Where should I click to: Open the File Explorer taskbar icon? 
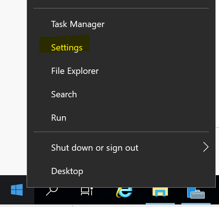point(160,192)
